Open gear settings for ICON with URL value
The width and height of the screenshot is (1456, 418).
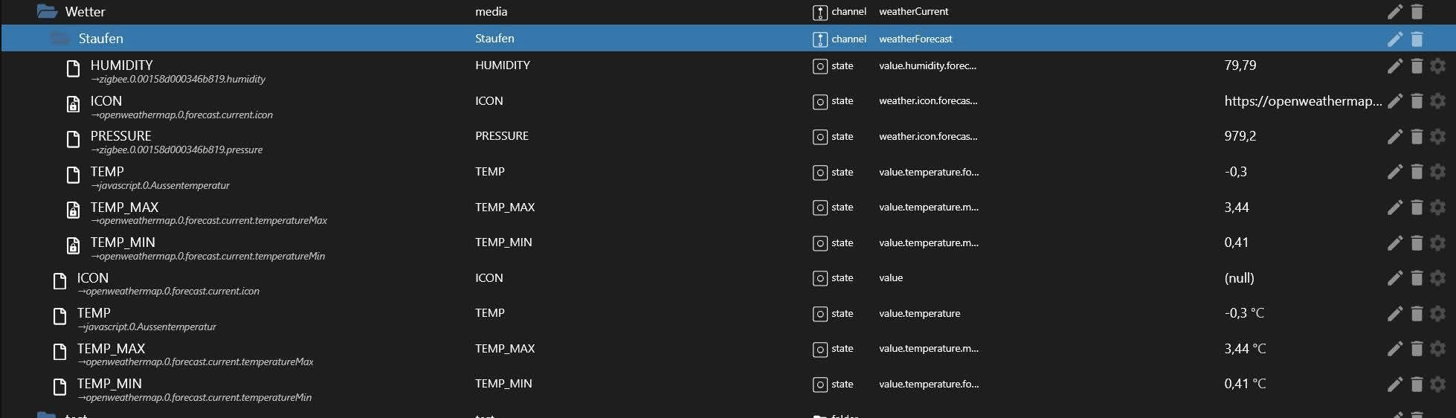coord(1438,101)
